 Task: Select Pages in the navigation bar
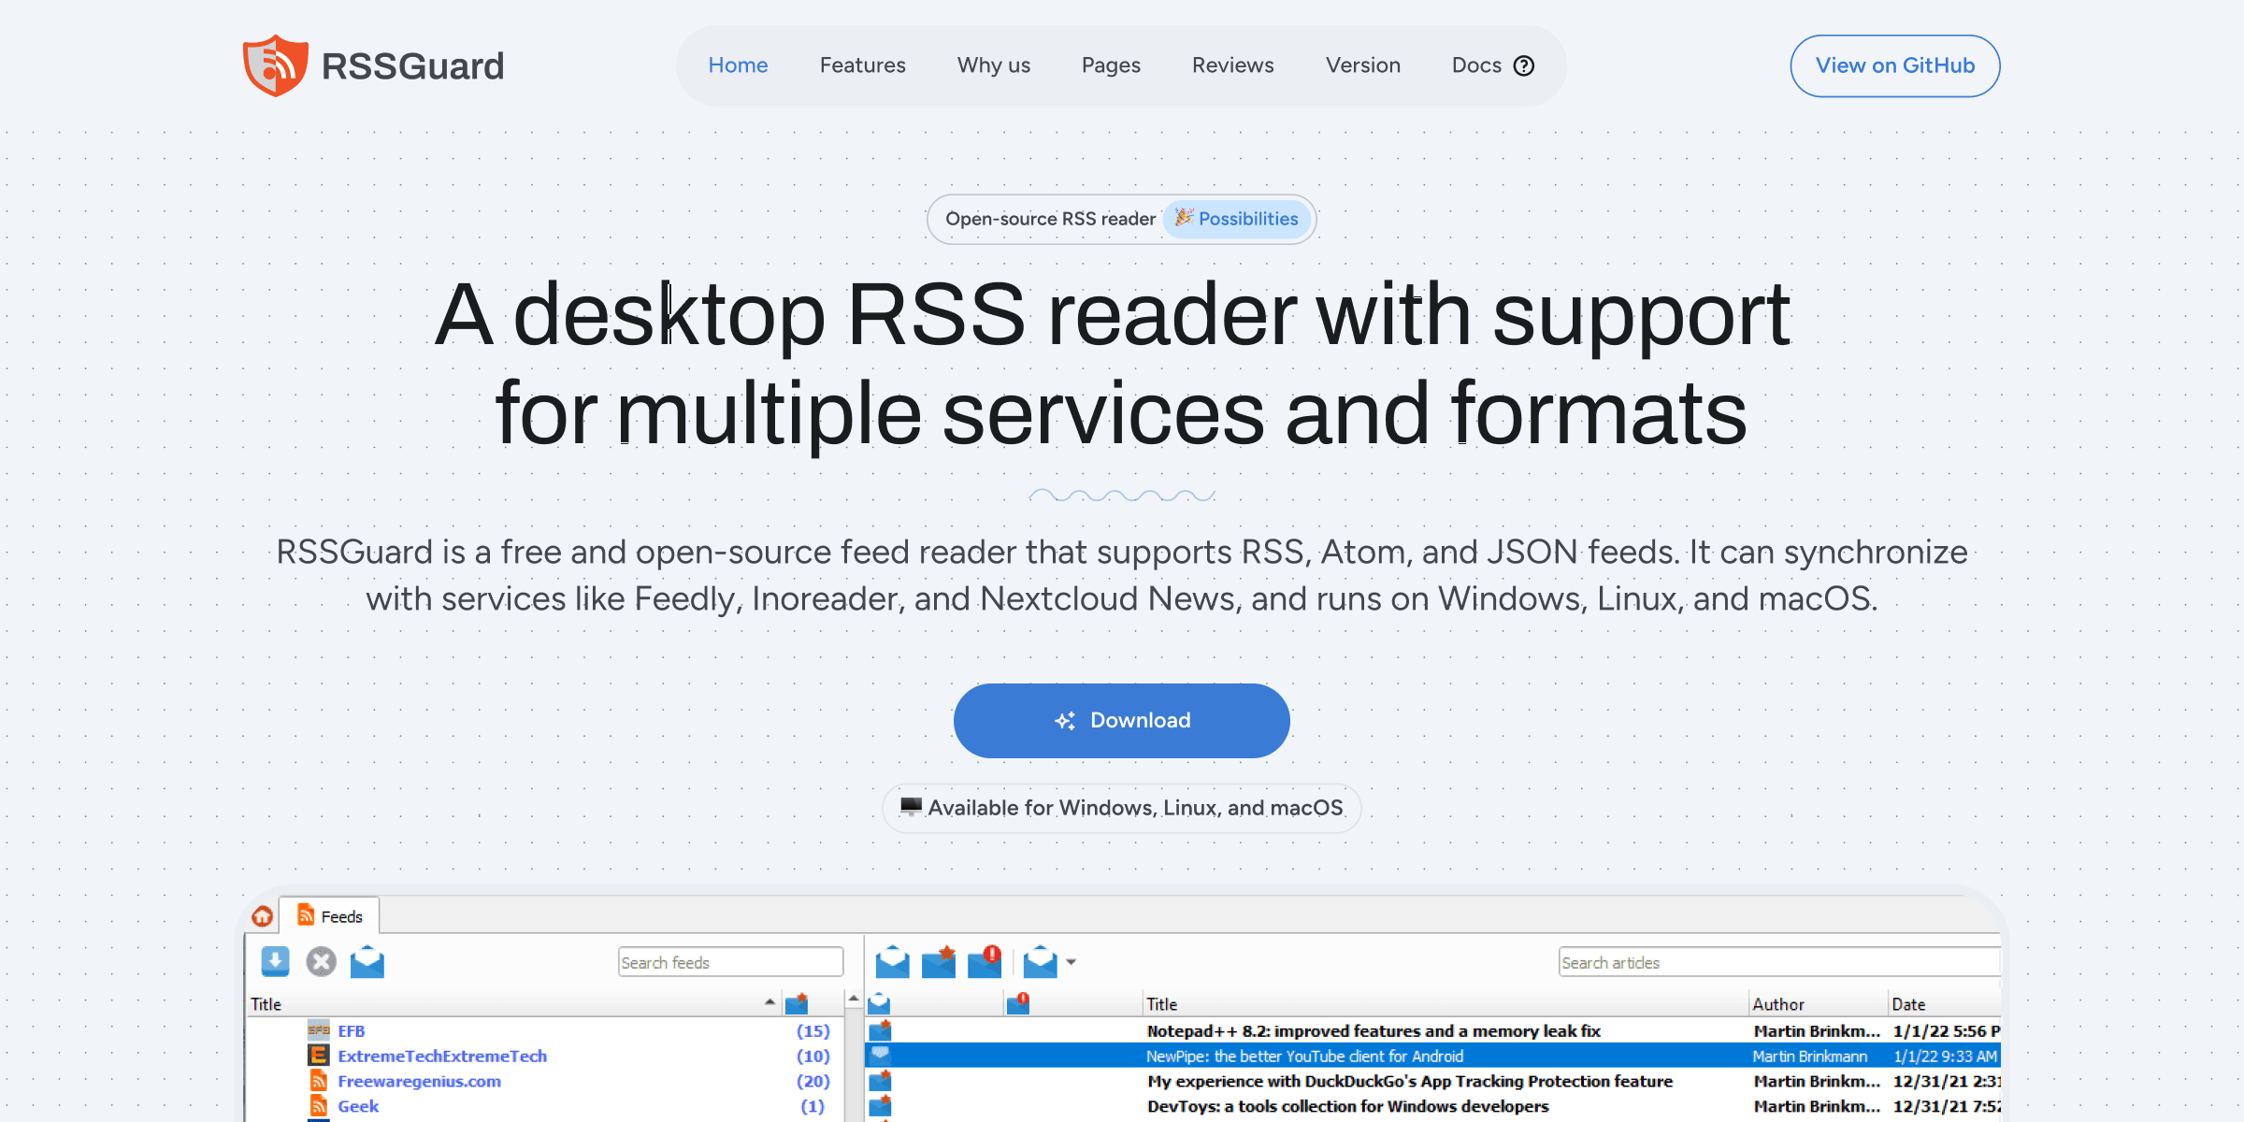click(x=1111, y=65)
